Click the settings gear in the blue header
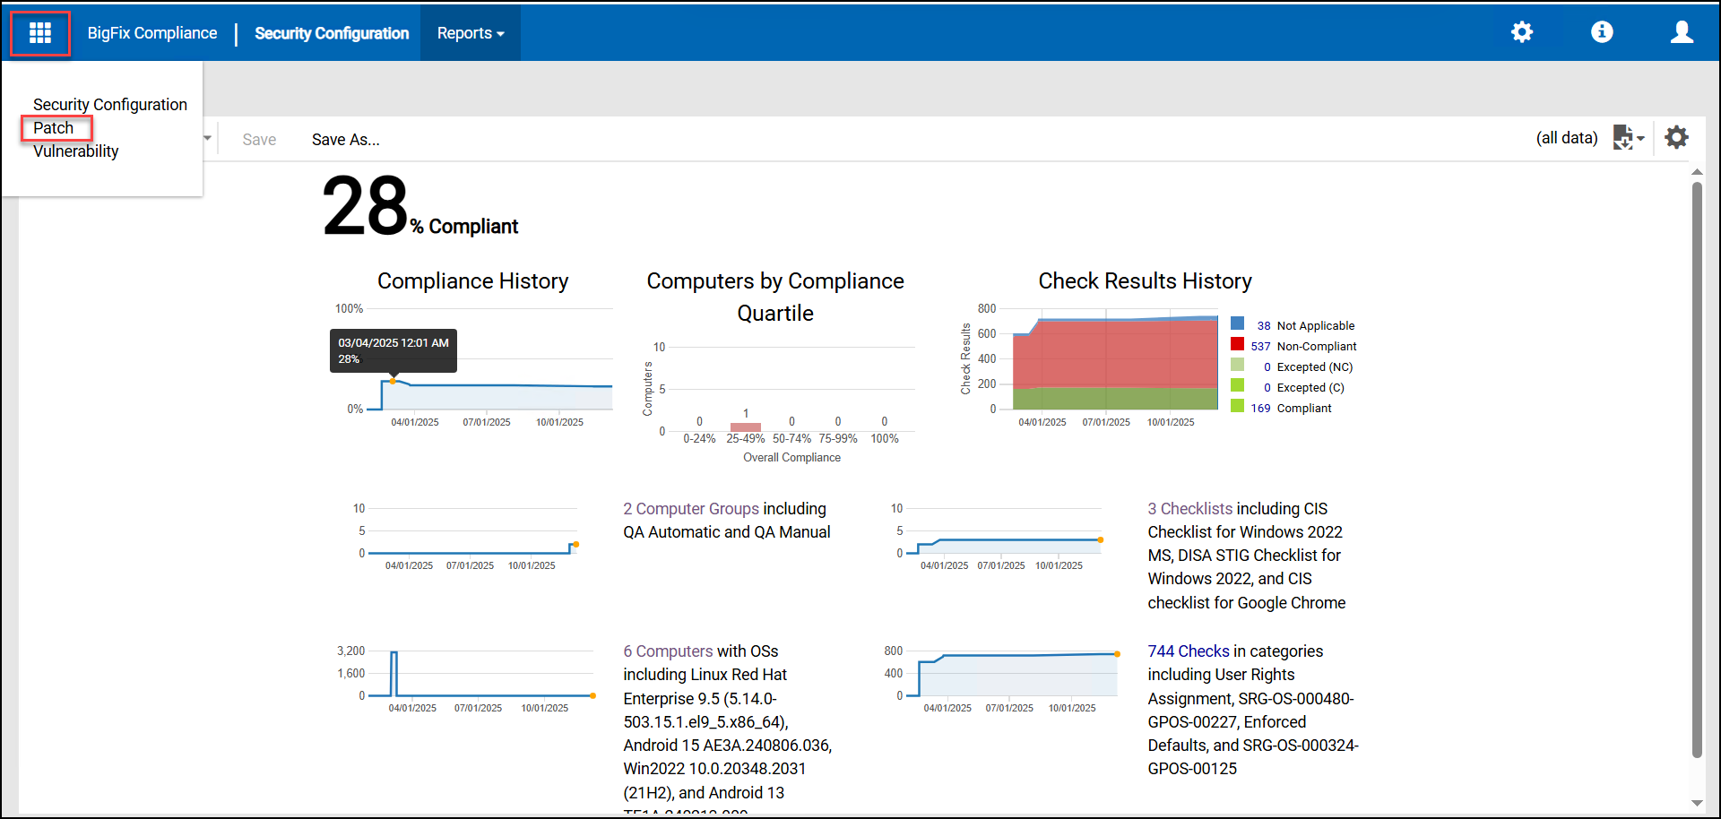This screenshot has height=819, width=1721. click(x=1521, y=32)
